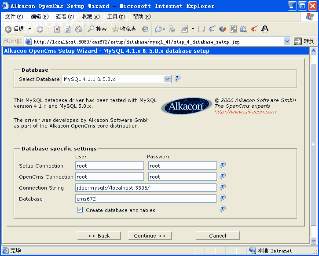Click the Connection String input field
The image size is (319, 256).
(146, 188)
